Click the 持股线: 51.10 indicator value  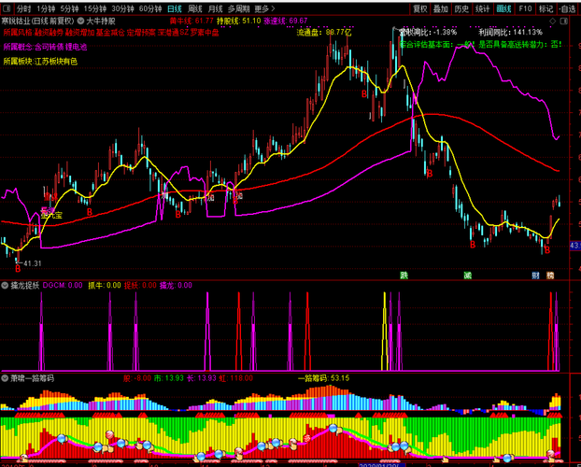238,21
